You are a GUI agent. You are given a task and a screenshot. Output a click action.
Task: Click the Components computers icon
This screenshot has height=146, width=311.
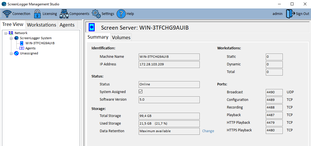click(64, 14)
